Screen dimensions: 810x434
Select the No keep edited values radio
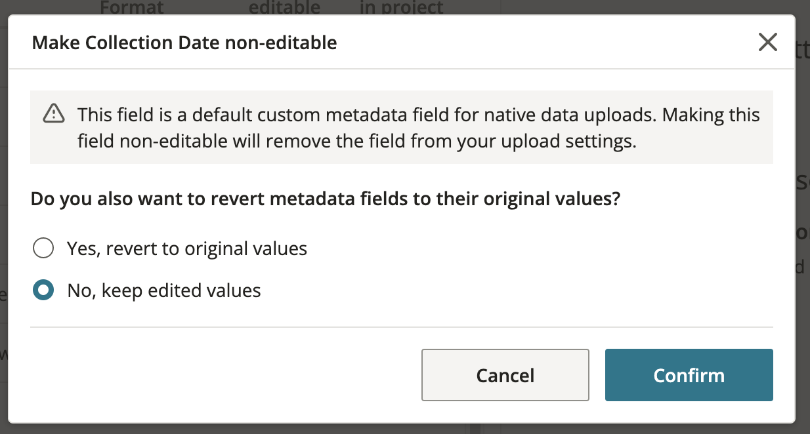tap(43, 290)
